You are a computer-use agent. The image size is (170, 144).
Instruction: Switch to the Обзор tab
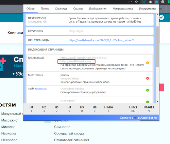click(x=31, y=9)
